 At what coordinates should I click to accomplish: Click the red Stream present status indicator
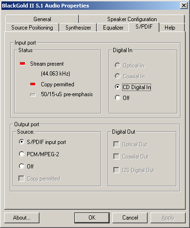[23, 63]
